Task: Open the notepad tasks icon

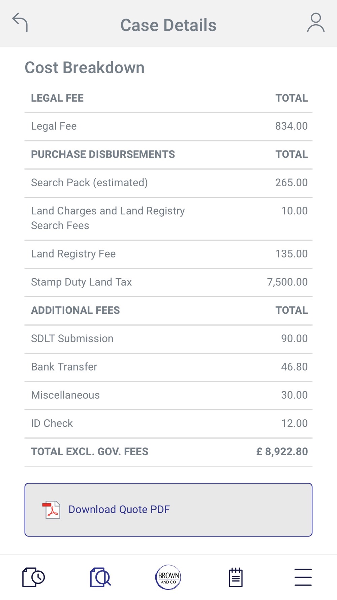Action: click(236, 577)
